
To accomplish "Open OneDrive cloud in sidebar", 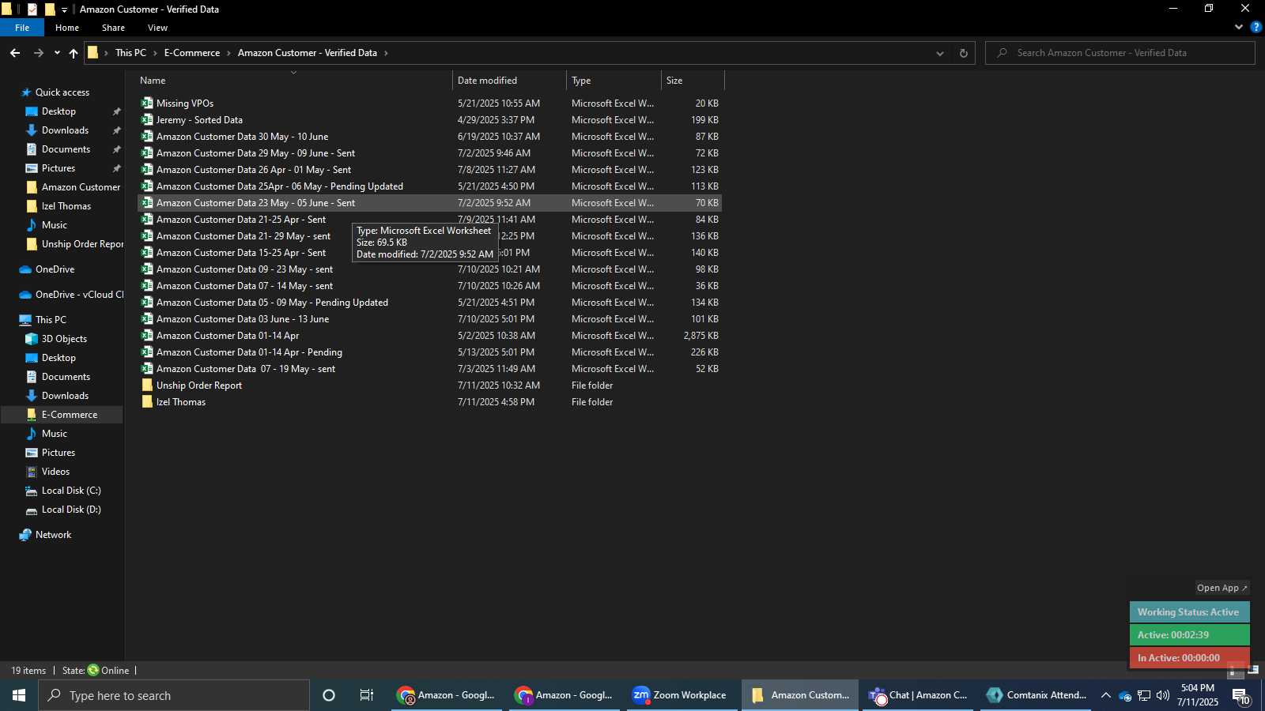I will 25,269.
